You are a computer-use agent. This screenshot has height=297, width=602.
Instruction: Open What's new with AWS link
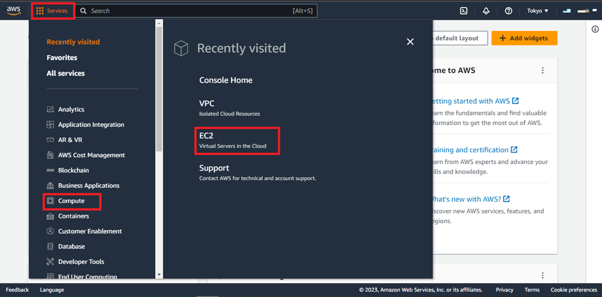472,199
